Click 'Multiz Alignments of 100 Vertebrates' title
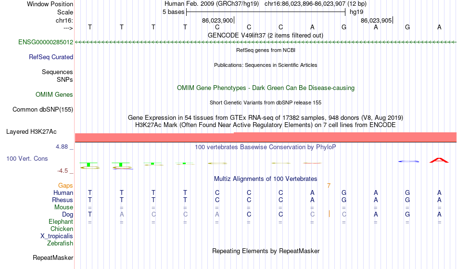The width and height of the screenshot is (457, 269). [266, 179]
